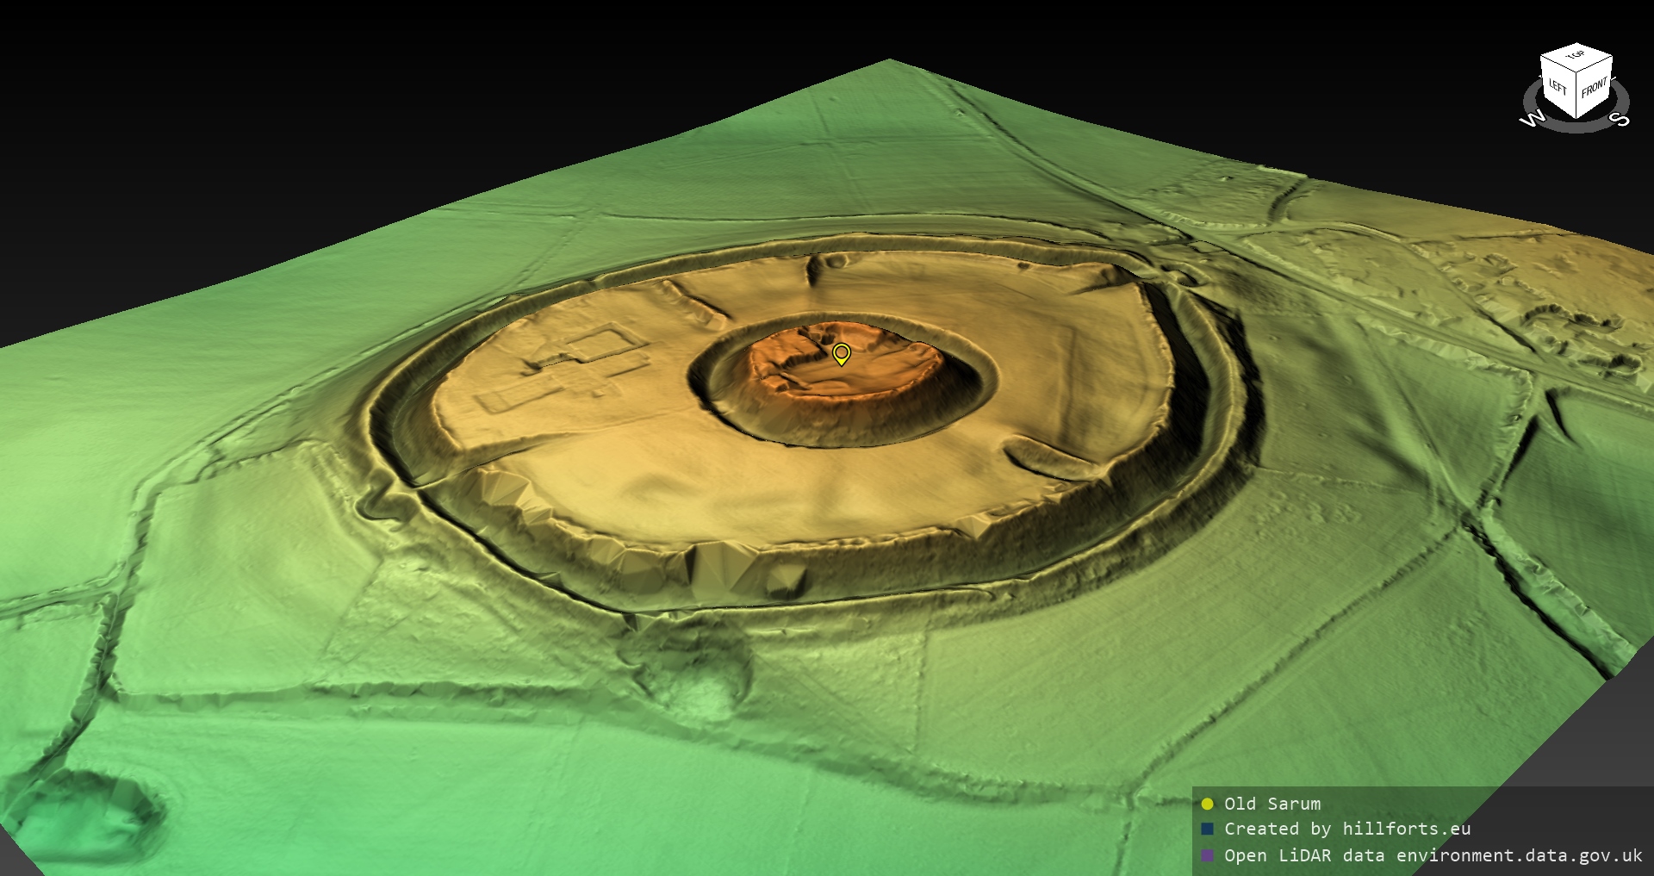
Task: Click the S compass letter
Action: pos(1620,119)
